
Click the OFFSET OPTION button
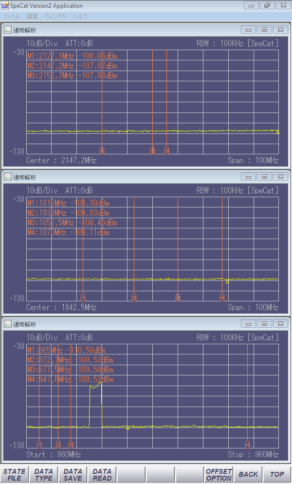(x=219, y=475)
